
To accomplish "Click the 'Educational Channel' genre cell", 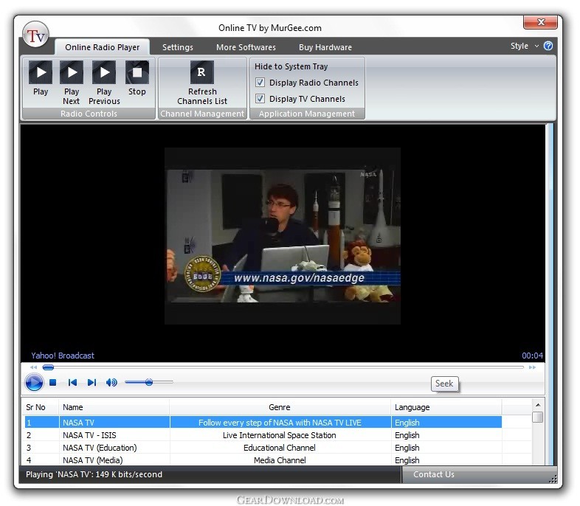I will tap(280, 448).
